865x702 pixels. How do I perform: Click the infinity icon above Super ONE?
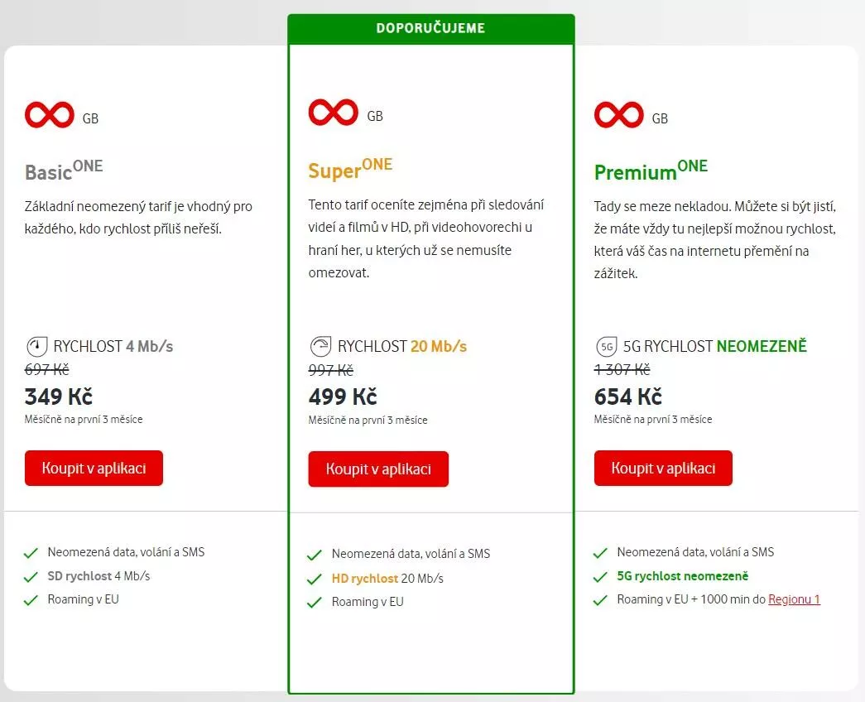pyautogui.click(x=333, y=112)
